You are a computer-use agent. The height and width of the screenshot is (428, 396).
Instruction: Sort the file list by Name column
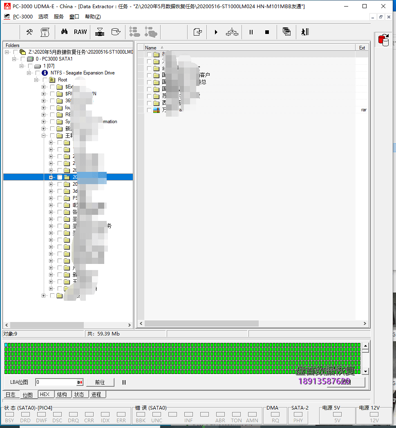249,48
